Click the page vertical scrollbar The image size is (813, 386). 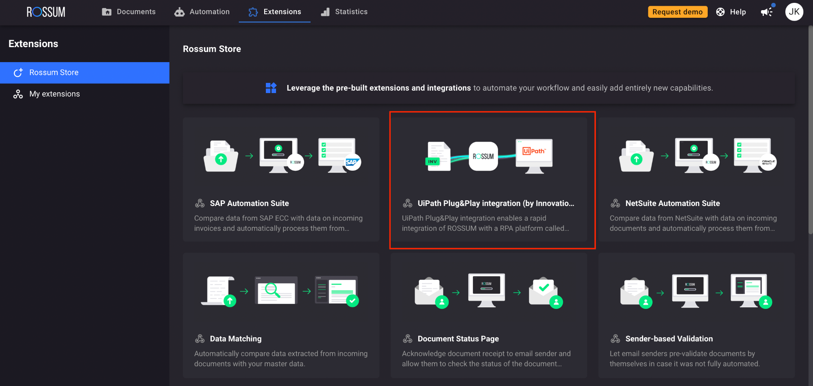tap(810, 130)
